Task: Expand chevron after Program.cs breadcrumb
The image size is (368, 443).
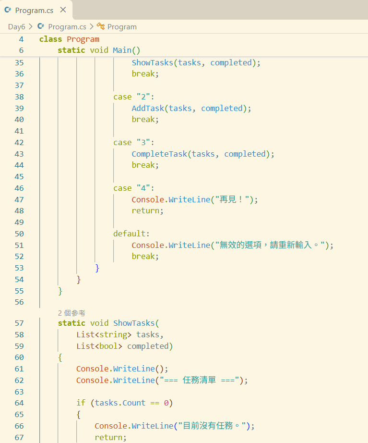Action: click(92, 26)
